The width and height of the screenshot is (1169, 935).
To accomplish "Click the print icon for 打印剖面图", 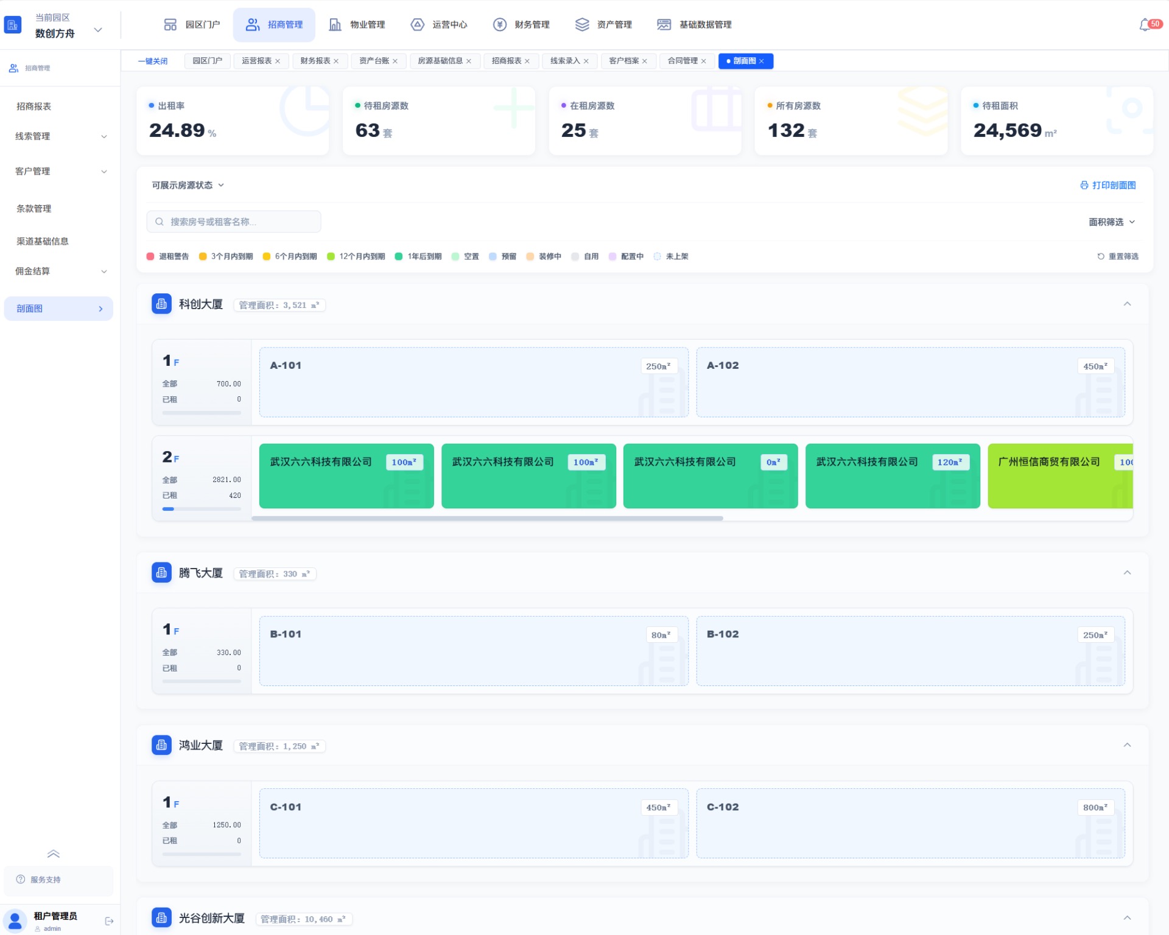I will (1084, 185).
